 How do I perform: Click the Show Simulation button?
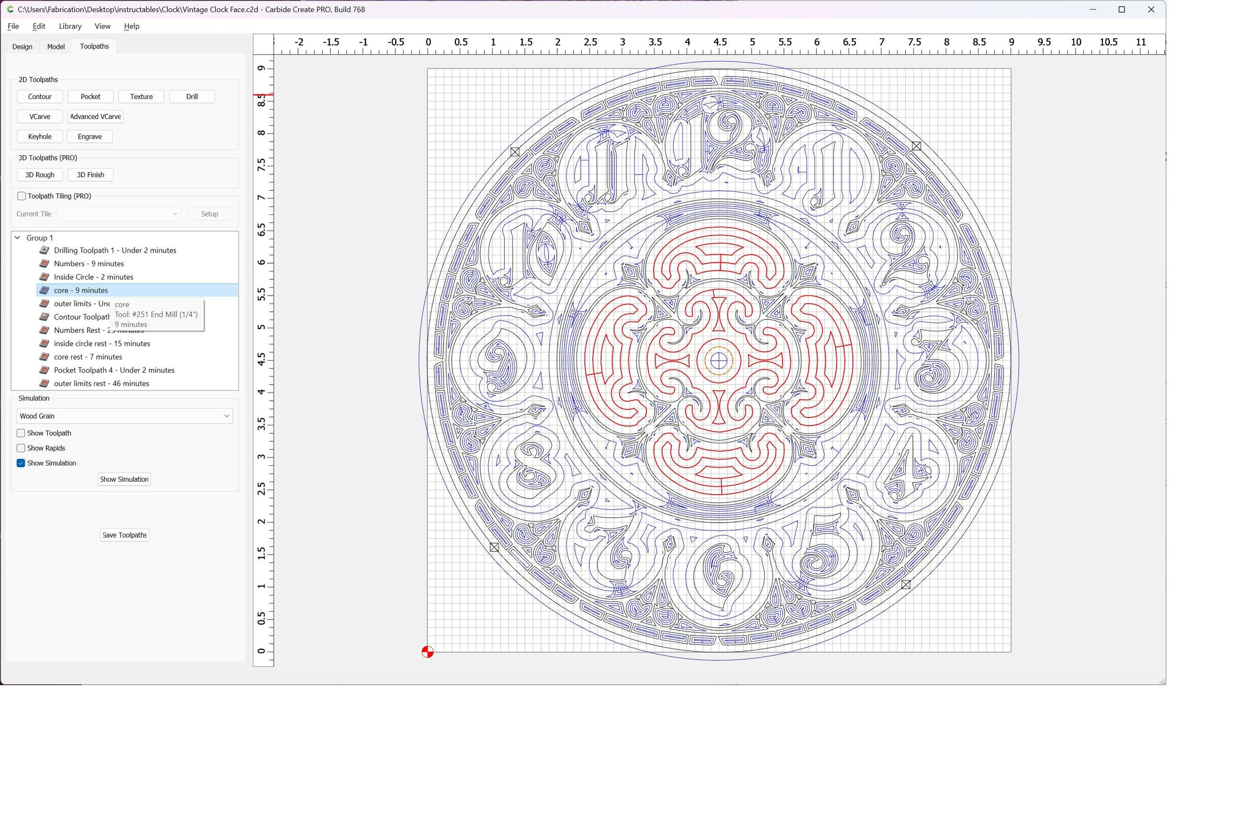[x=124, y=479]
